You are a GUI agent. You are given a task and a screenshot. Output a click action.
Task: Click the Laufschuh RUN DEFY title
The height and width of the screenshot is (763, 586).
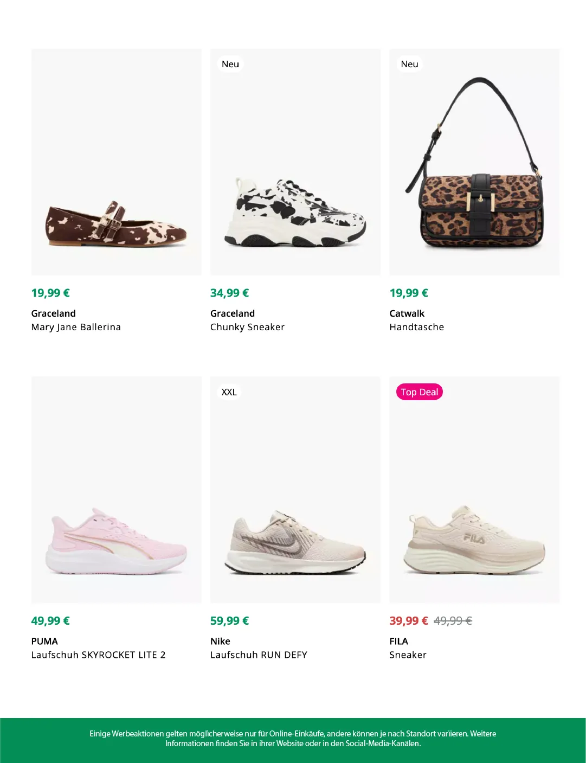[x=259, y=655]
